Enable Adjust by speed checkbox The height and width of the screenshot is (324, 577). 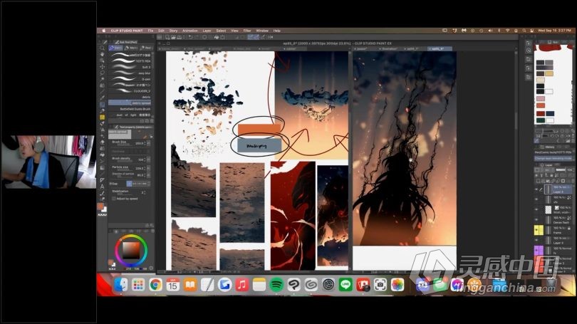coord(113,199)
